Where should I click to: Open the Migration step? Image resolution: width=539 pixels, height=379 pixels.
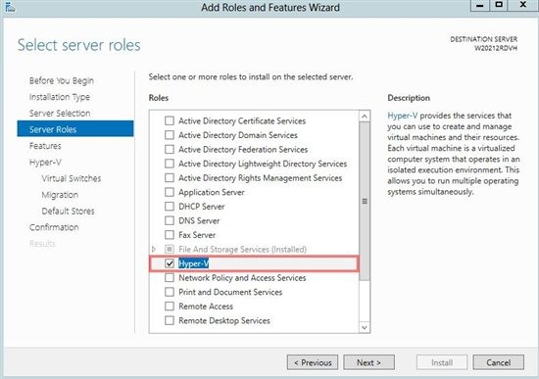coord(60,195)
